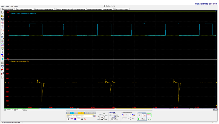219x124 pixels.
Task: Visit the diamag-osc.com link
Action: point(206,4)
